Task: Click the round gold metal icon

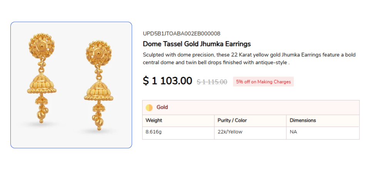Action: [x=149, y=107]
